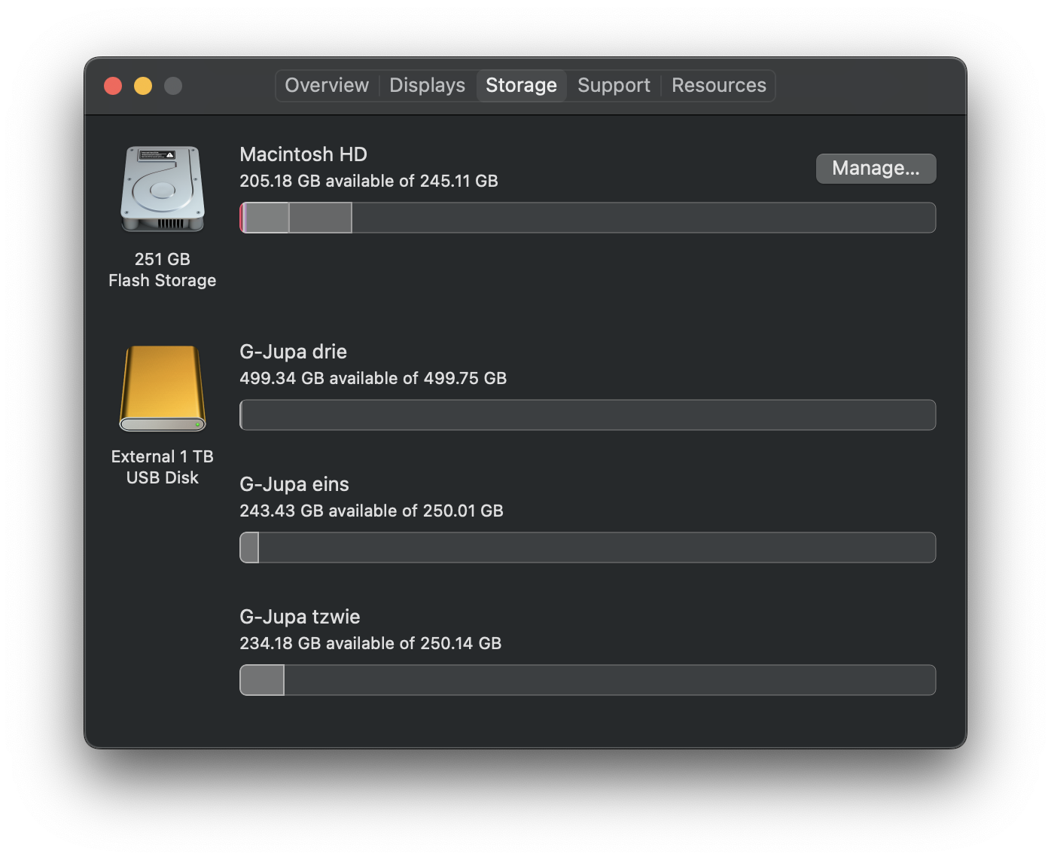Screen dimensions: 1051x860
Task: Click the Macintosh HD internal drive icon
Action: 163,189
